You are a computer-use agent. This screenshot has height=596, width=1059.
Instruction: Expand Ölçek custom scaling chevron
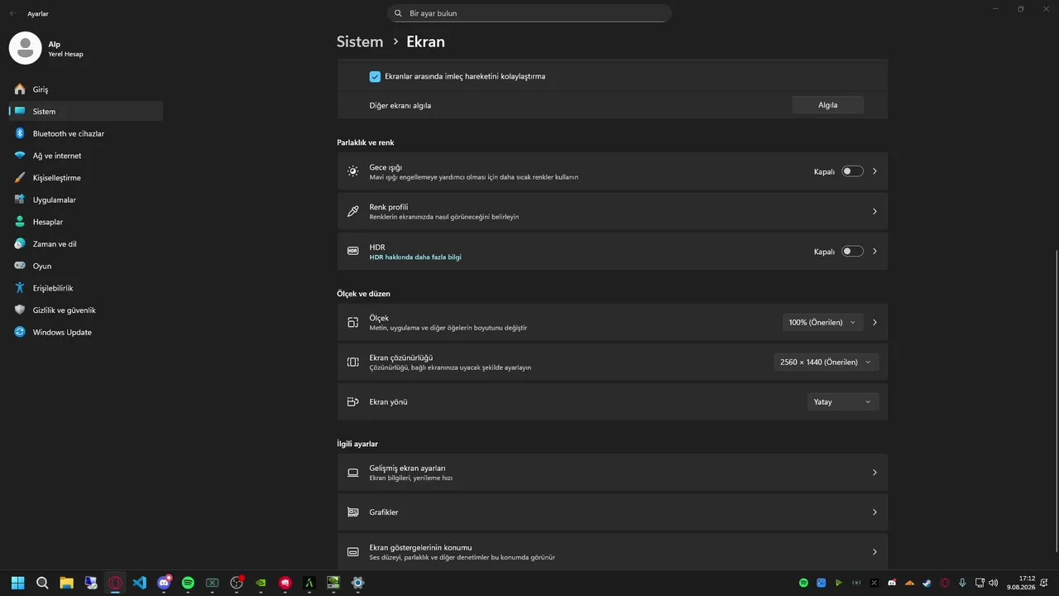tap(875, 322)
